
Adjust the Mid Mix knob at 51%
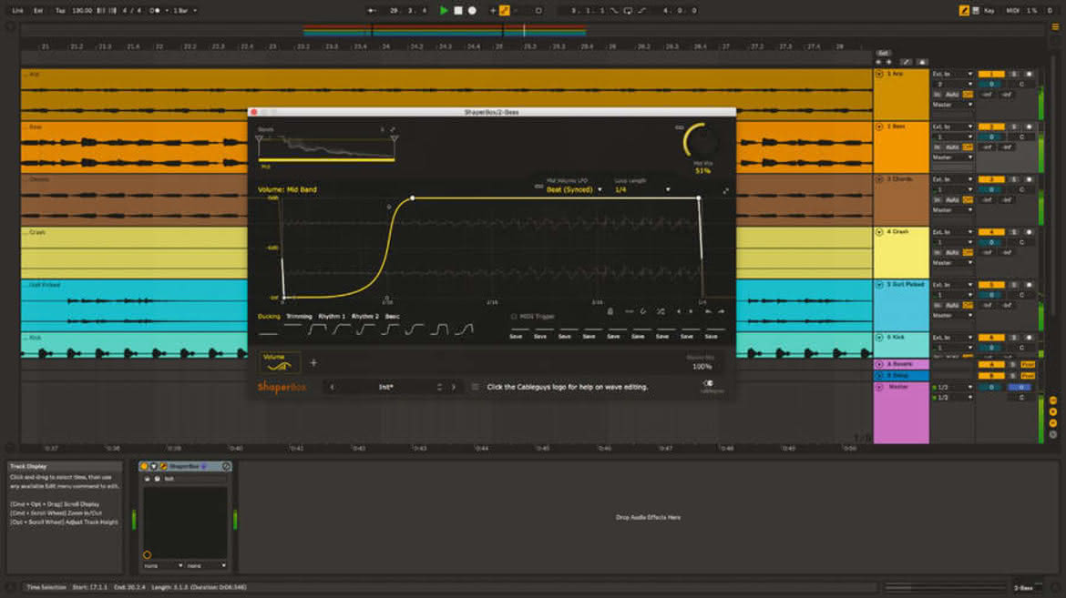701,141
